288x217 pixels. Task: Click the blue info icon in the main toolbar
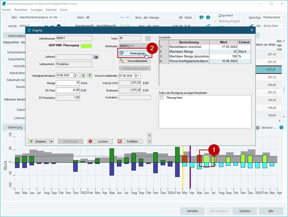coord(208,17)
